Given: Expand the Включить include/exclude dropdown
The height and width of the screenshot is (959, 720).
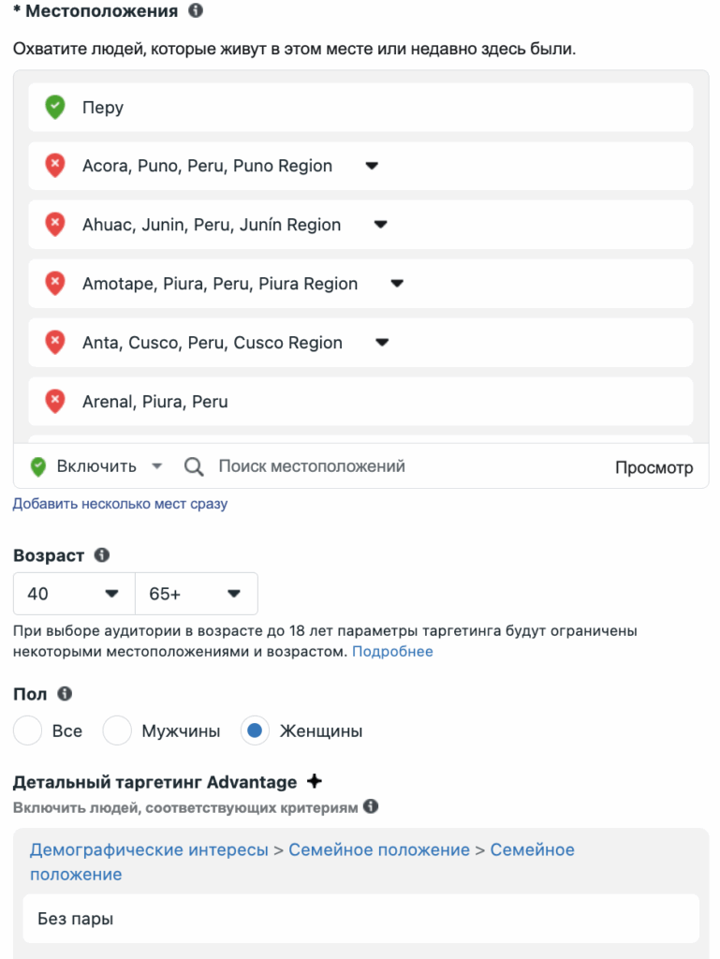Looking at the screenshot, I should click(x=96, y=466).
